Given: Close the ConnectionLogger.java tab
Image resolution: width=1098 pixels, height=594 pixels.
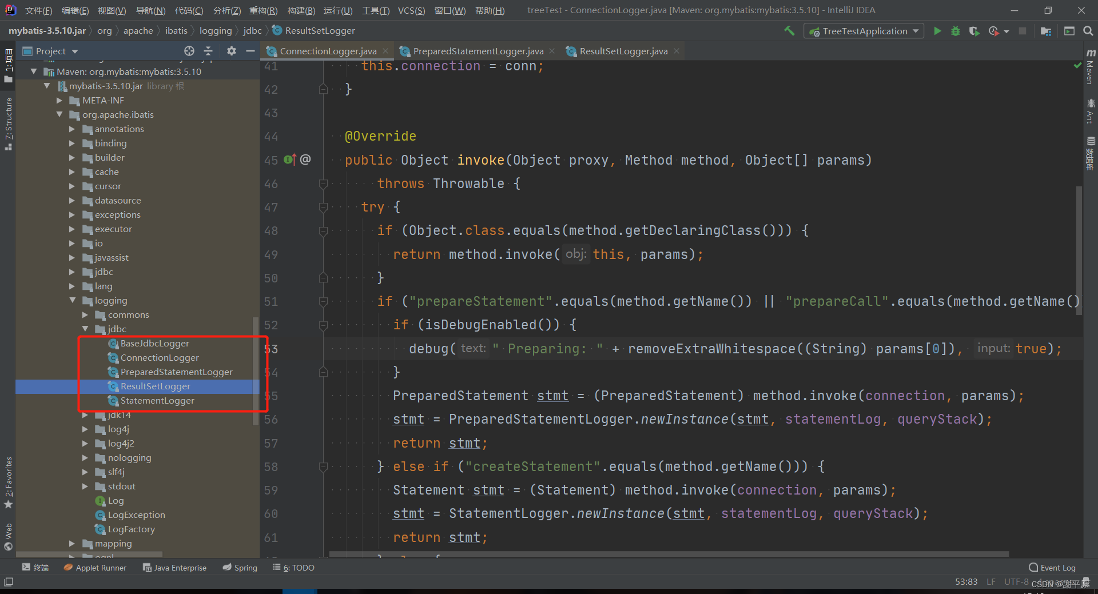Looking at the screenshot, I should tap(385, 51).
